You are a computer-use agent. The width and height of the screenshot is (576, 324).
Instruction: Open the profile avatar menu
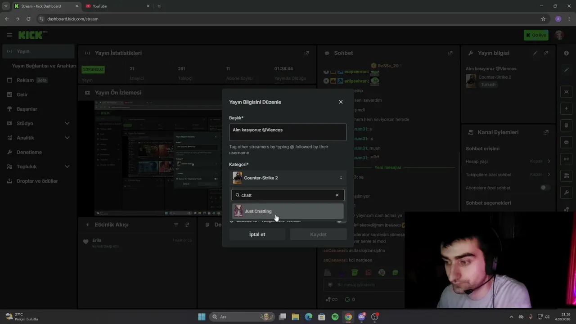click(x=559, y=35)
